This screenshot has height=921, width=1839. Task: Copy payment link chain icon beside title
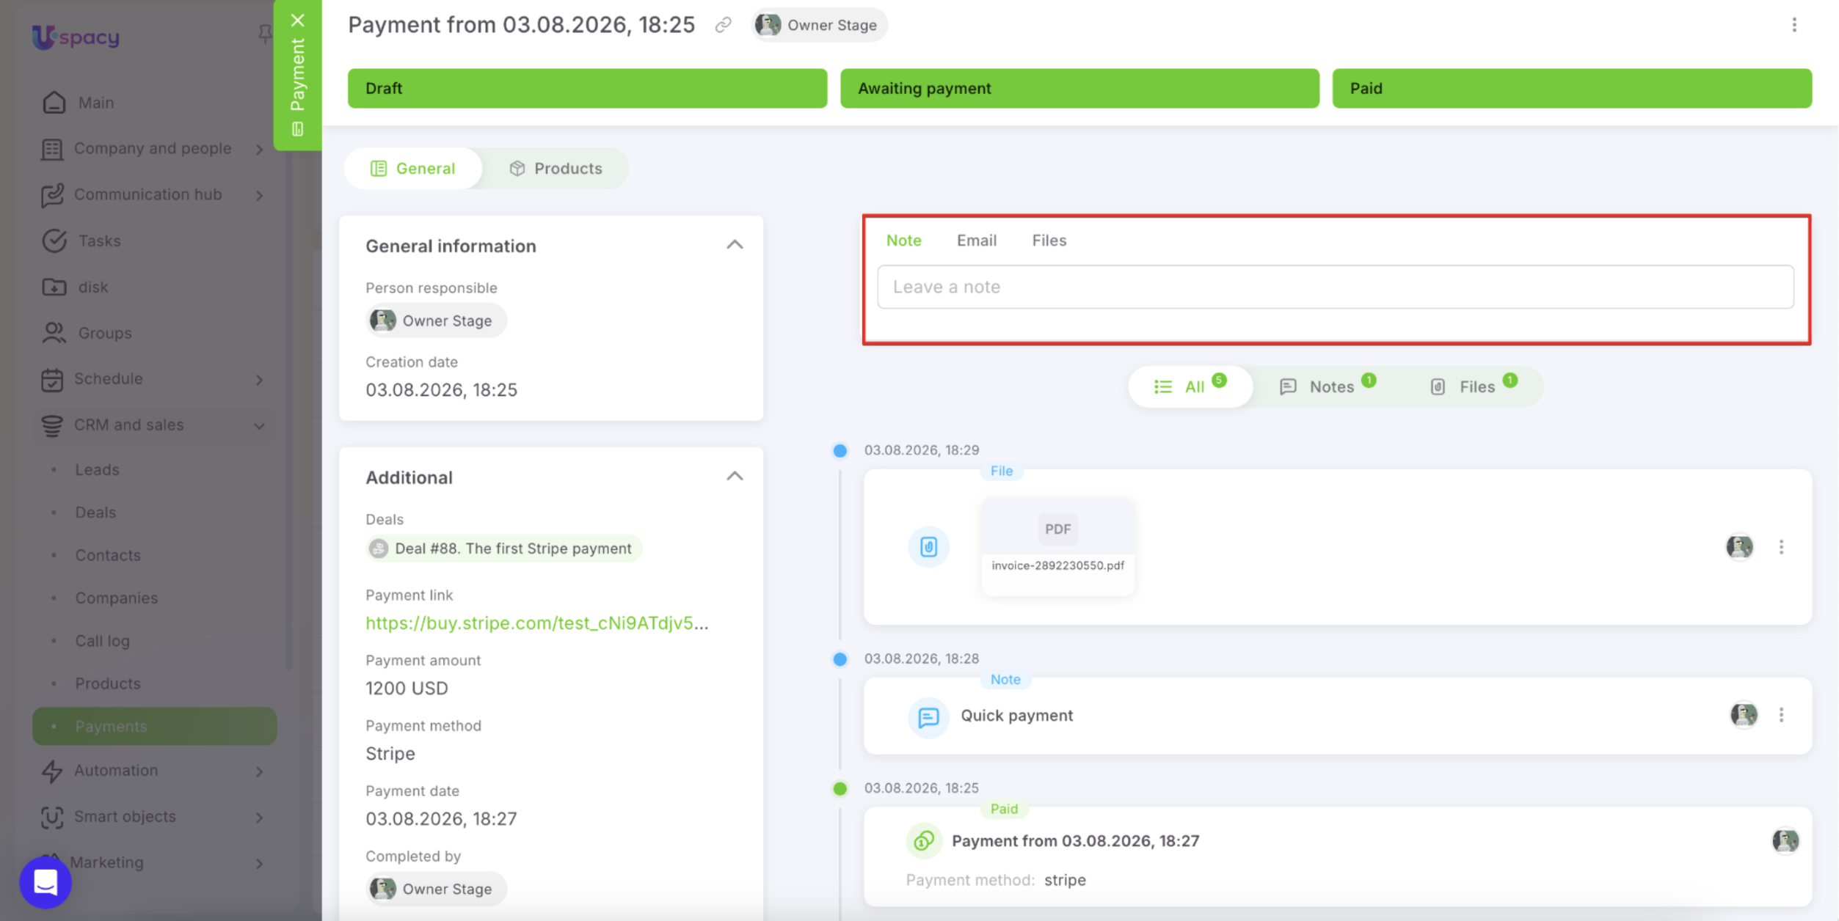tap(723, 26)
